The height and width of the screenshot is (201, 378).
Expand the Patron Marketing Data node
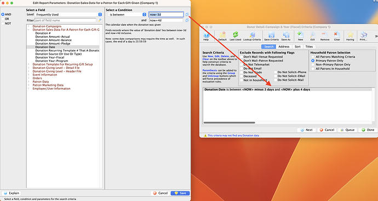28,85
